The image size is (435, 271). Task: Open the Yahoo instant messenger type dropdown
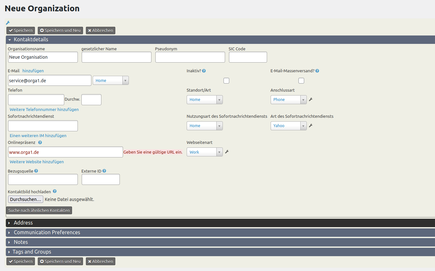point(288,126)
